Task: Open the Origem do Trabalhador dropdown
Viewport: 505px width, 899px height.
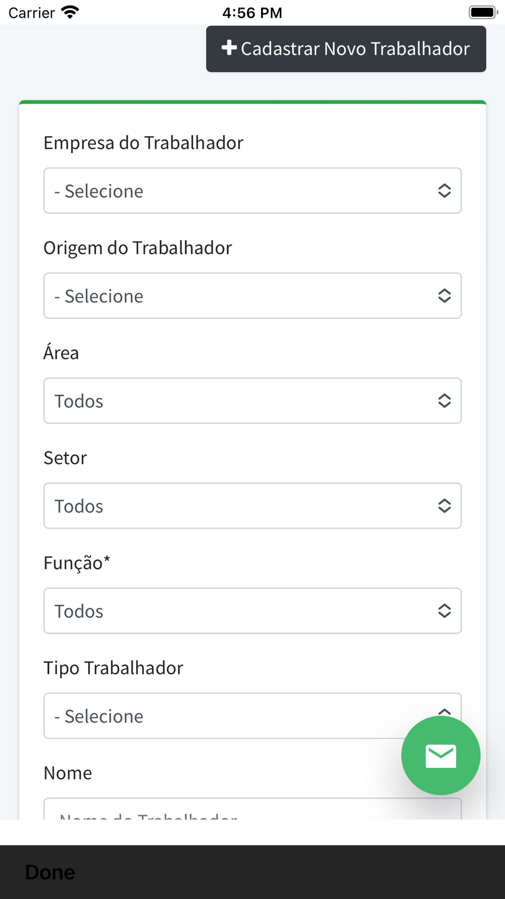Action: 242,296
